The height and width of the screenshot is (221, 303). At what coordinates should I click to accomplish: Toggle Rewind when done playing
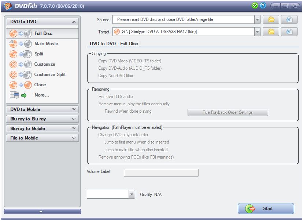128,111
